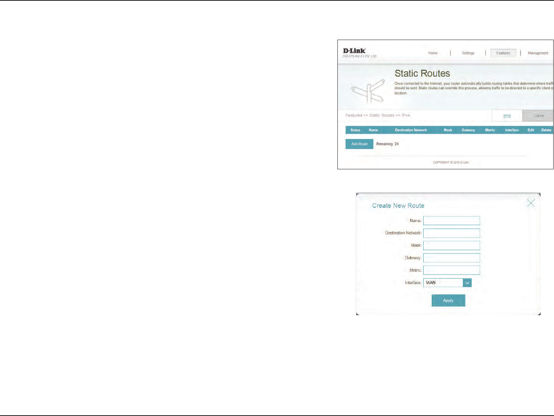Focus the Destination Network input field
Viewport: 554px width, 416px height.
click(451, 233)
